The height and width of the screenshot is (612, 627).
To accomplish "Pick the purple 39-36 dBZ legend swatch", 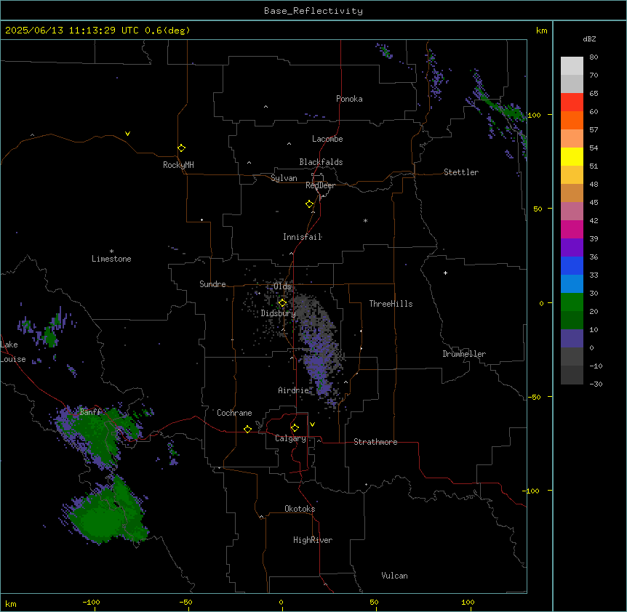I will (x=572, y=248).
